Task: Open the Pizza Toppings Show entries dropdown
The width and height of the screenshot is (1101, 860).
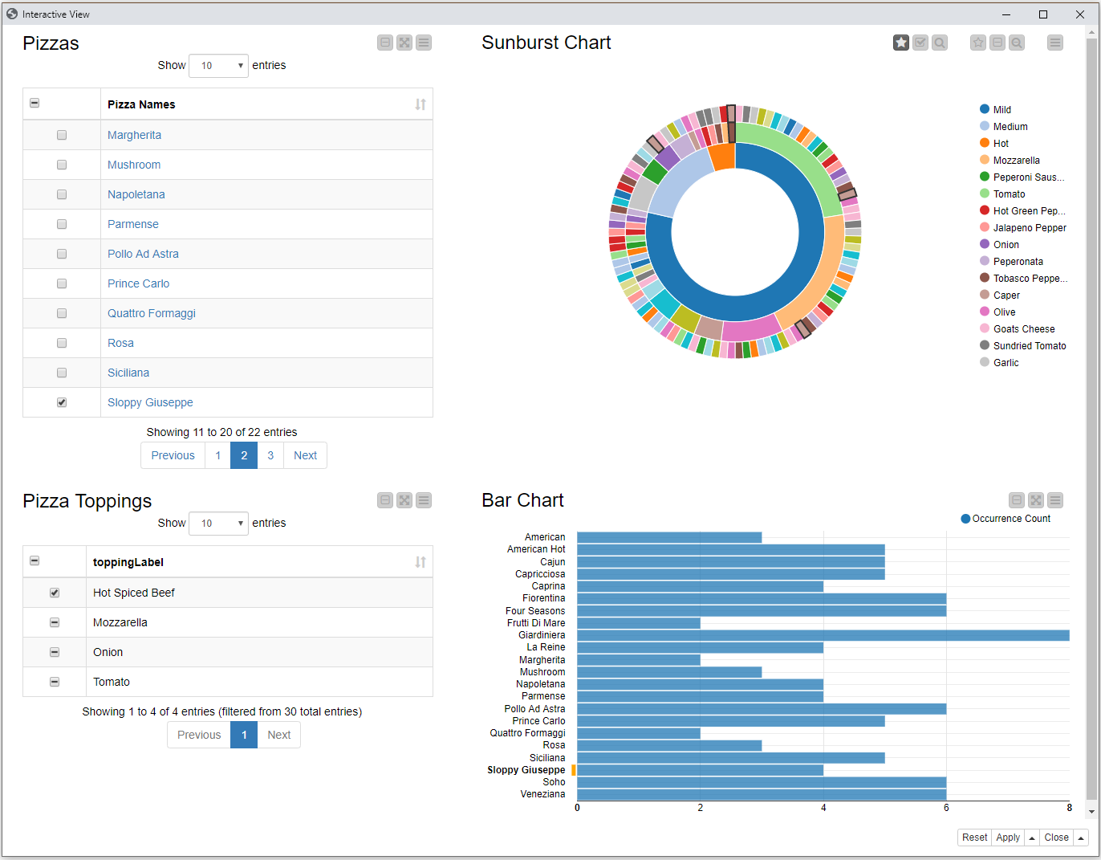Action: (x=218, y=523)
